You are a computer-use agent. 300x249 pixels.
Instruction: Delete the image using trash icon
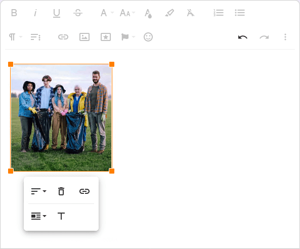61,191
